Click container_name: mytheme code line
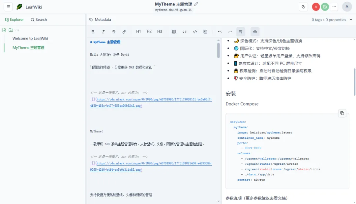This screenshot has width=356, height=204. pyautogui.click(x=258, y=138)
